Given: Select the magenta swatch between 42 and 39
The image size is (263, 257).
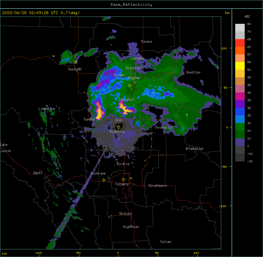Looking at the screenshot, I should pos(240,96).
